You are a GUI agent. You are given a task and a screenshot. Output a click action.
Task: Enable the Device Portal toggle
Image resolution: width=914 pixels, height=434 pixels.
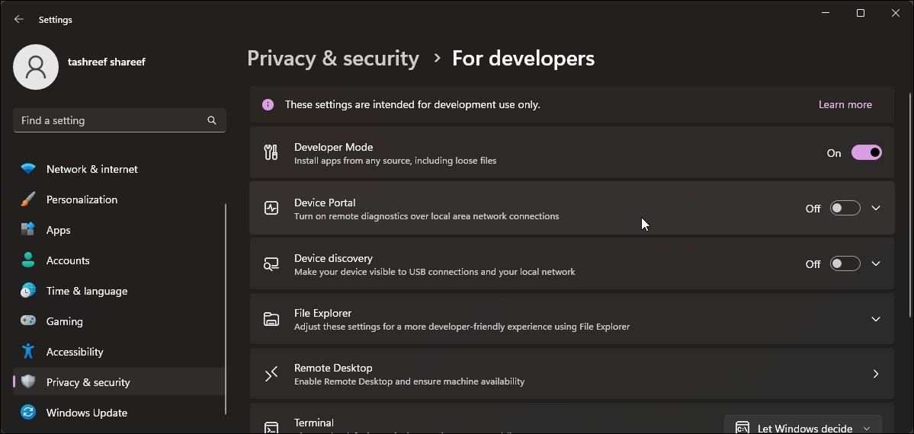click(845, 208)
